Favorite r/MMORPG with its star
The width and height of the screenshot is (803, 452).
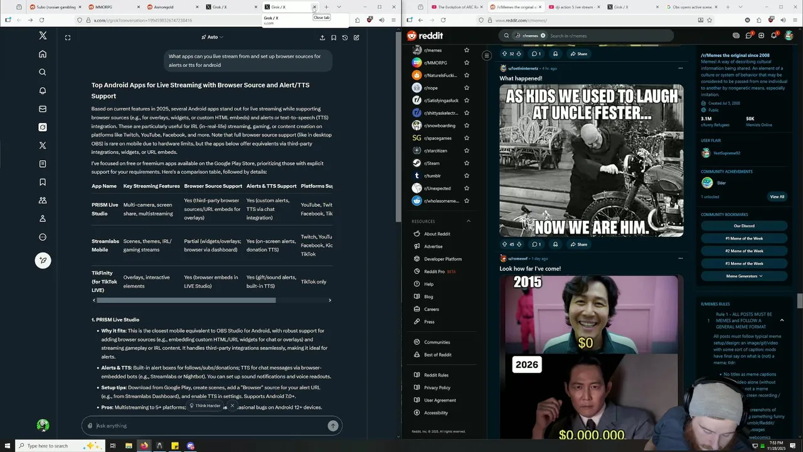[x=466, y=63]
